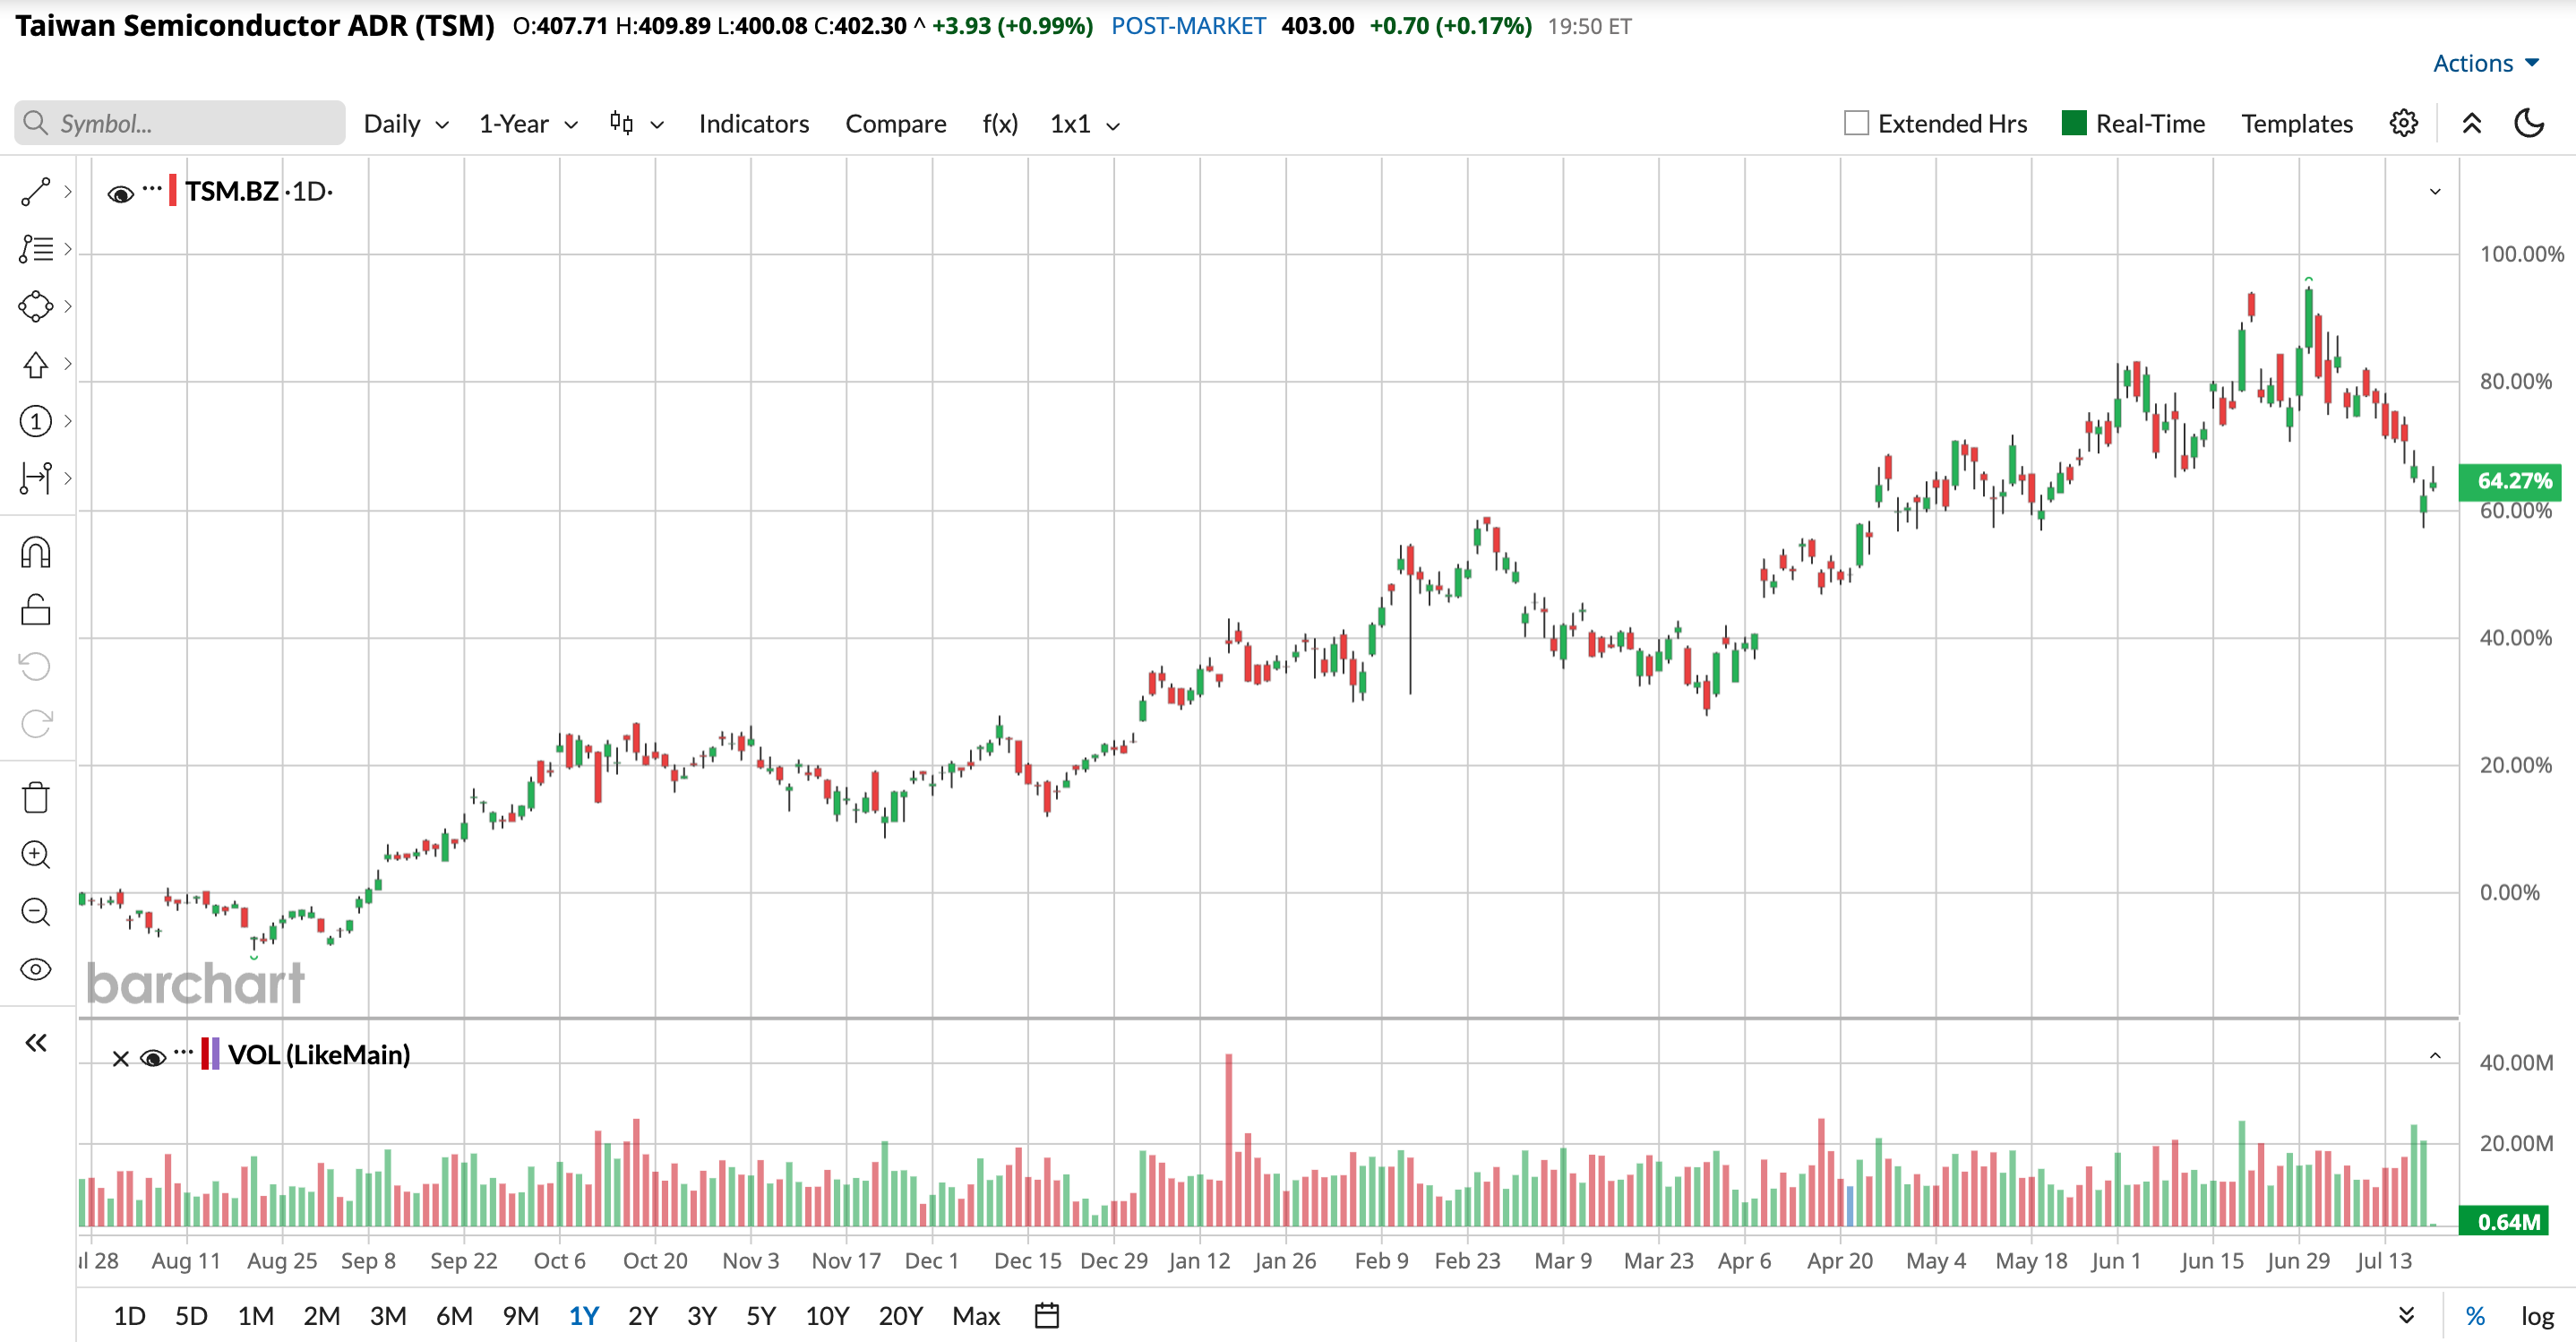
Task: Select the 10Y range
Action: [827, 1315]
